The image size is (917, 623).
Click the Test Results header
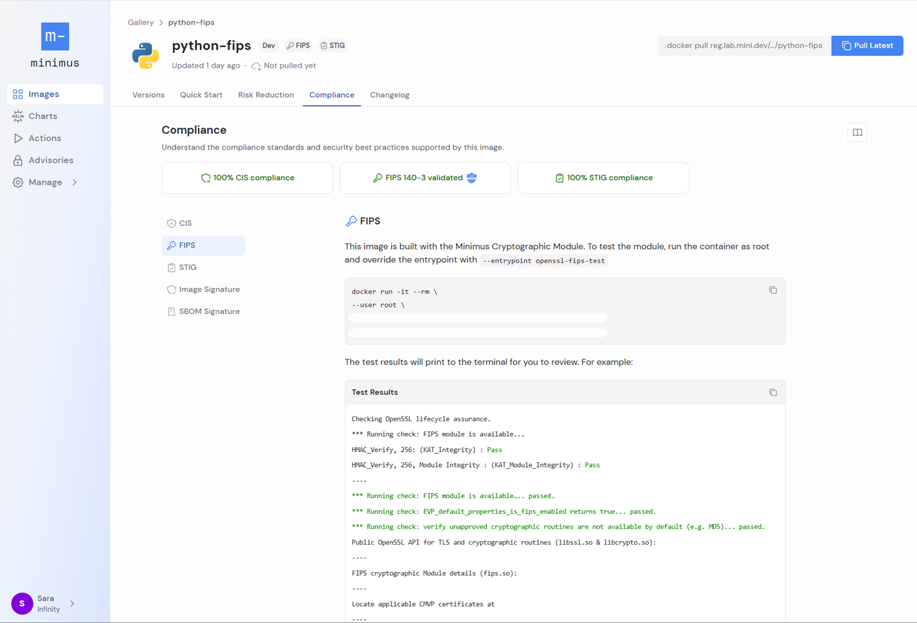point(565,392)
